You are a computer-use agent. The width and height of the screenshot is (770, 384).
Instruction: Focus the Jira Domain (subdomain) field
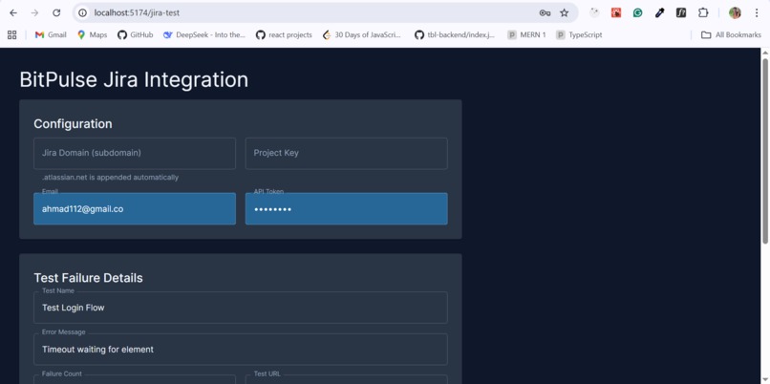(x=135, y=153)
